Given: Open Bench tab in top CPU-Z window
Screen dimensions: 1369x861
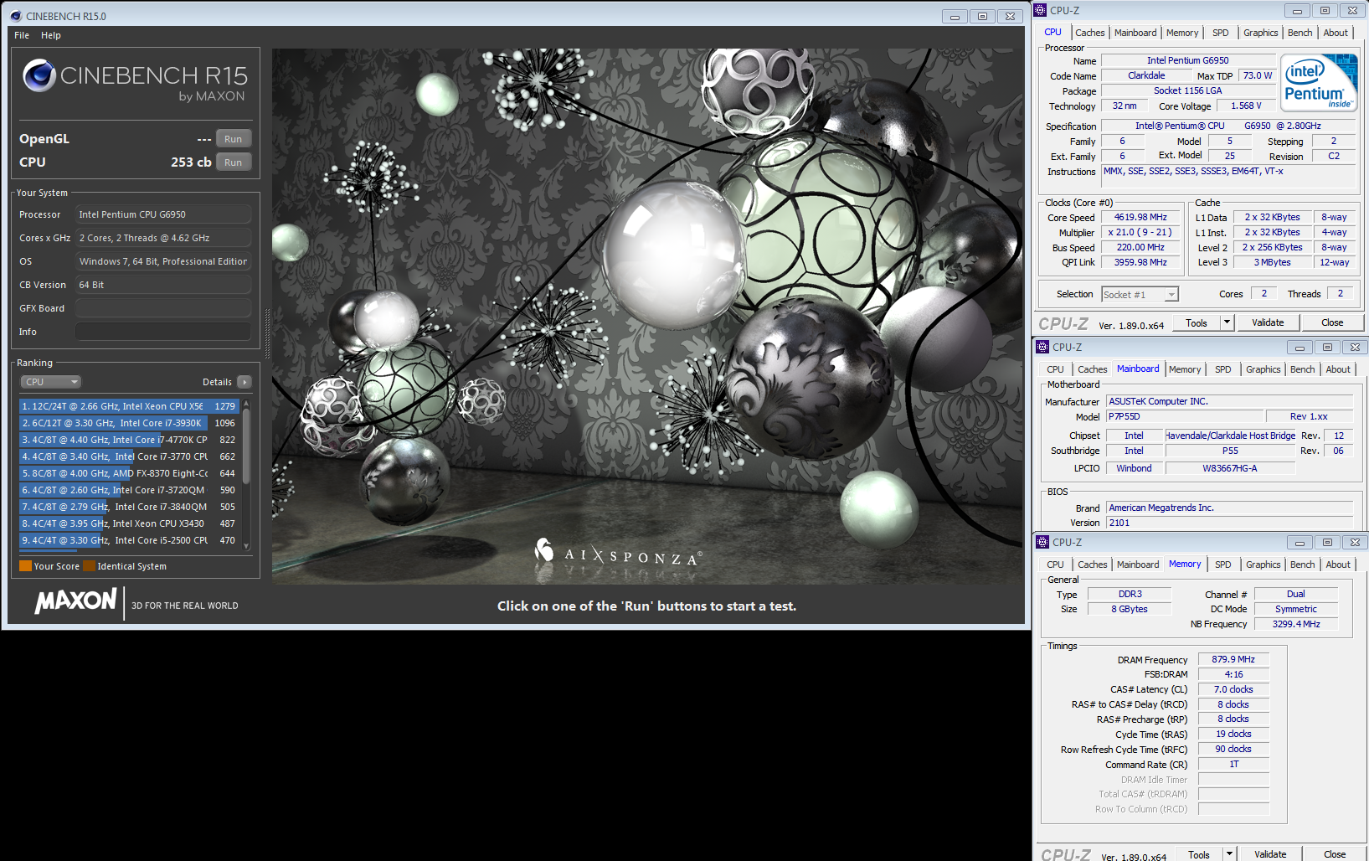Looking at the screenshot, I should 1300,33.
